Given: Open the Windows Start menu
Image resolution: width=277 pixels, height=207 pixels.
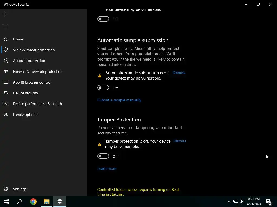Looking at the screenshot, I should coord(6,202).
